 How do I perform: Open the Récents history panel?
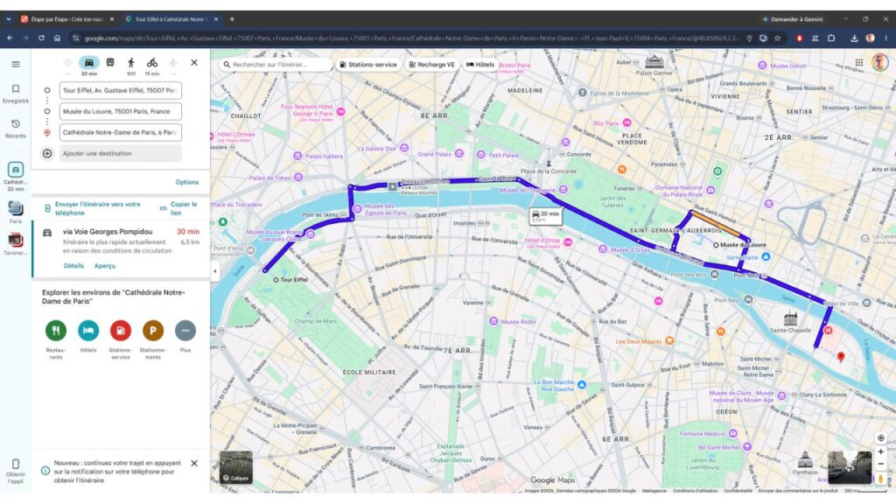click(16, 129)
